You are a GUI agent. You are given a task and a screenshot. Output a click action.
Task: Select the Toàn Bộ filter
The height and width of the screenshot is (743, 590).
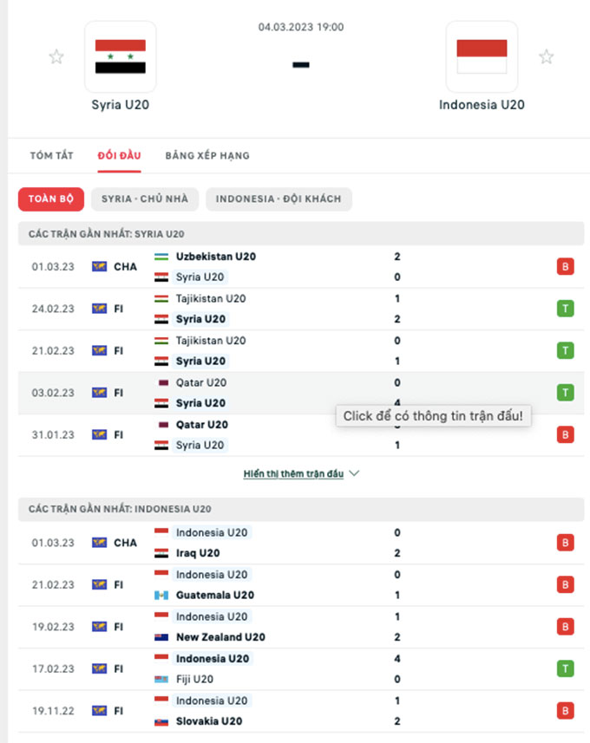51,199
